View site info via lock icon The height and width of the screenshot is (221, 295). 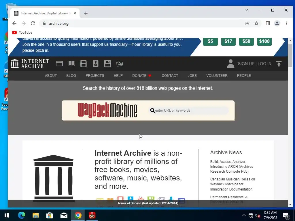pyautogui.click(x=44, y=23)
